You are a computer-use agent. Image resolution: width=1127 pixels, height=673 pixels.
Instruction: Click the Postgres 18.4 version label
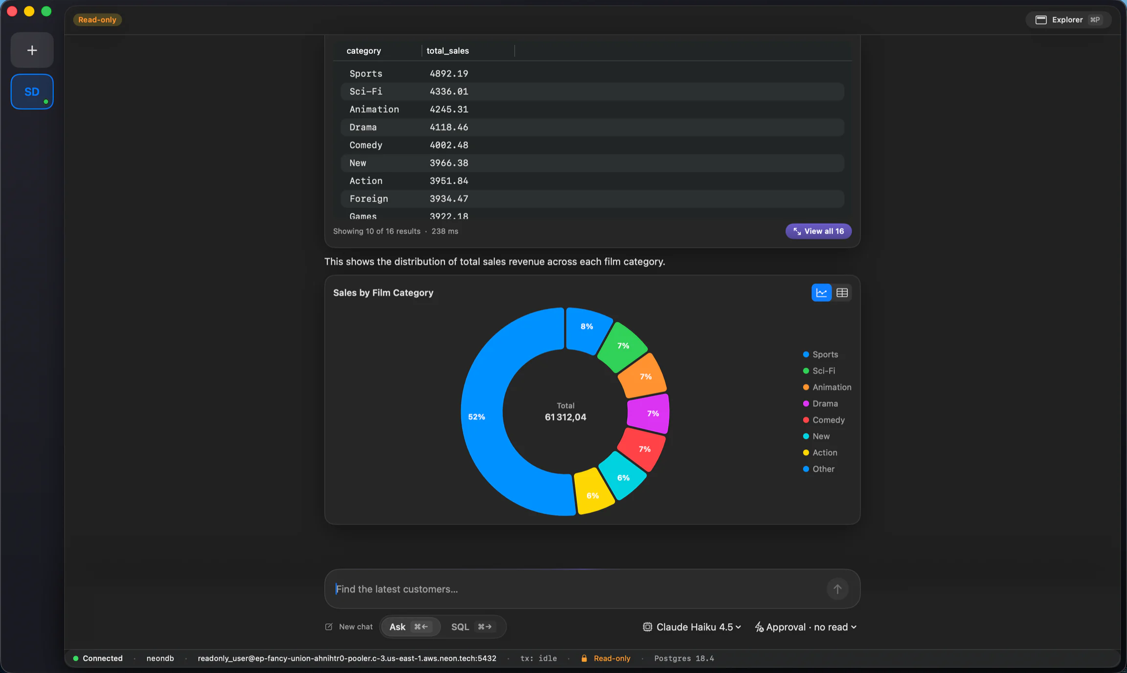pos(684,658)
